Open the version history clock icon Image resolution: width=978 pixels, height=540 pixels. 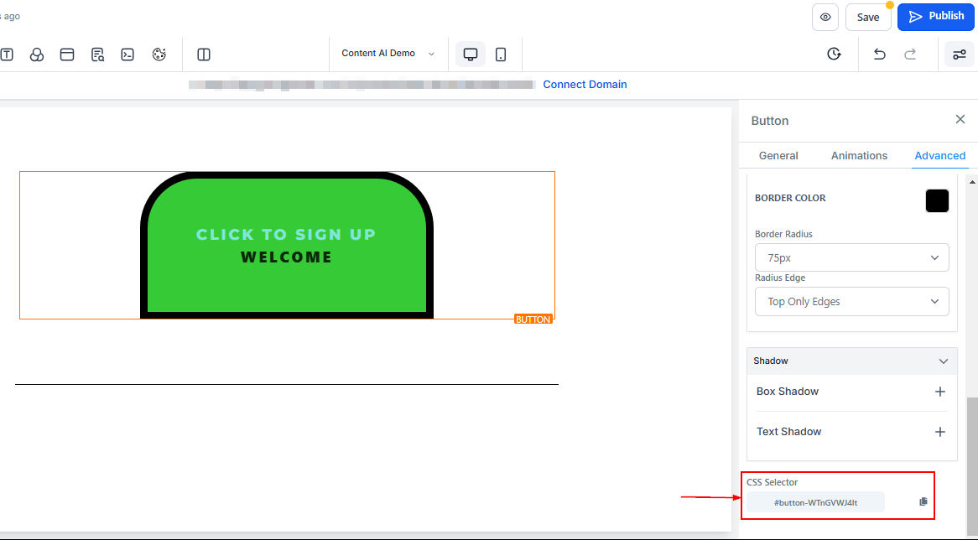834,55
